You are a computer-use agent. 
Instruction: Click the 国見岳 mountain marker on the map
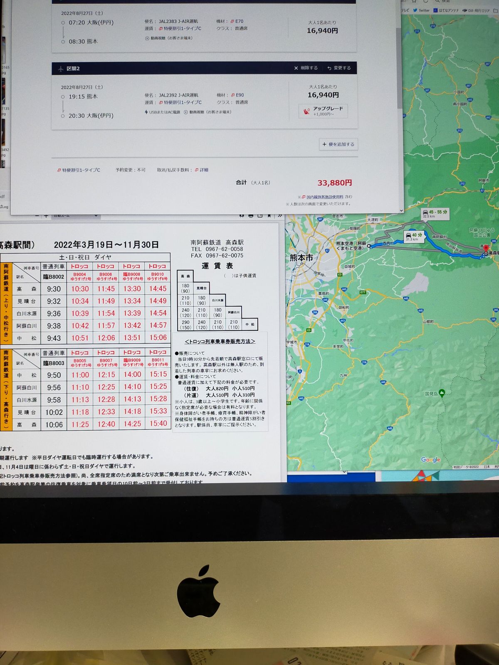[x=442, y=392]
